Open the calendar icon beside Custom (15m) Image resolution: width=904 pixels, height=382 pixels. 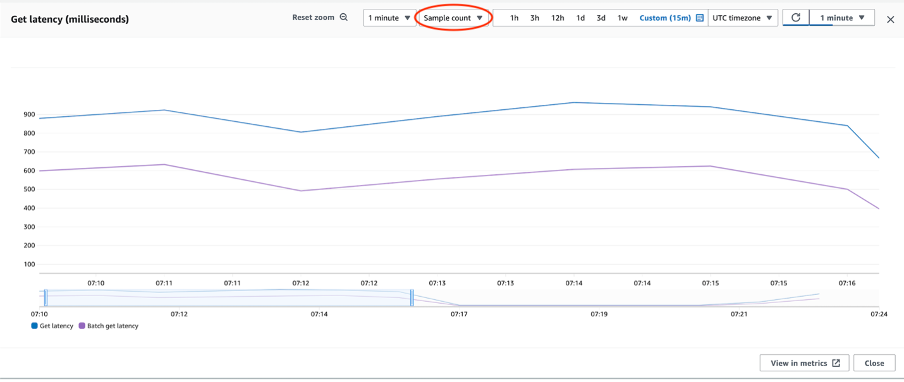[699, 18]
